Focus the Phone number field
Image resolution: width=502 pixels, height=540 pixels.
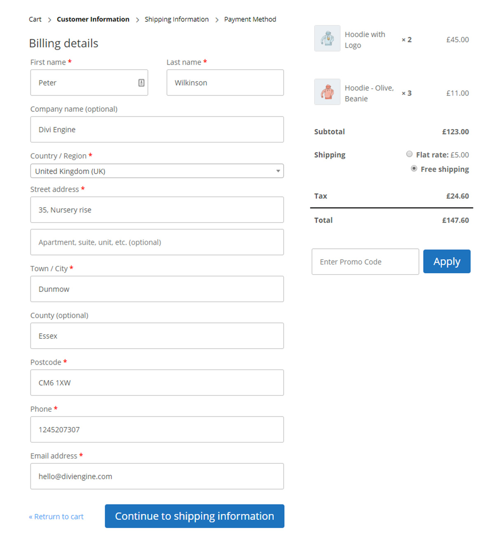click(157, 430)
